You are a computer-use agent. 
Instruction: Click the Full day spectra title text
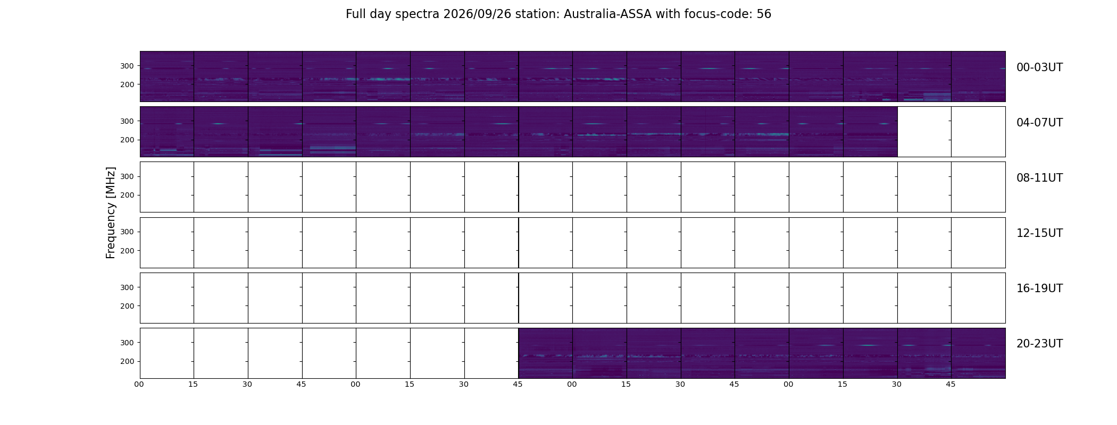(558, 14)
